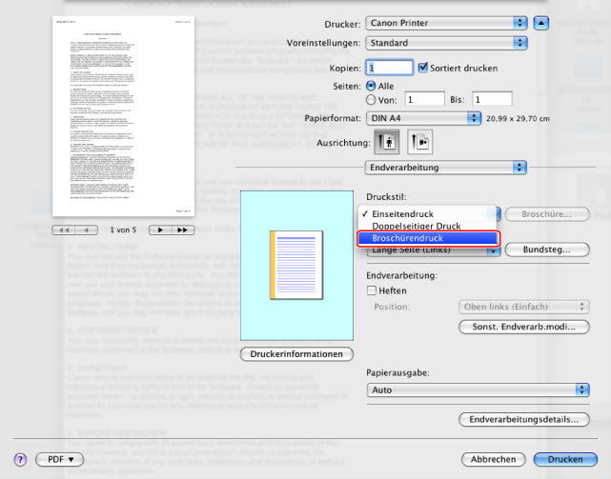Go to previous preview page

[74, 230]
